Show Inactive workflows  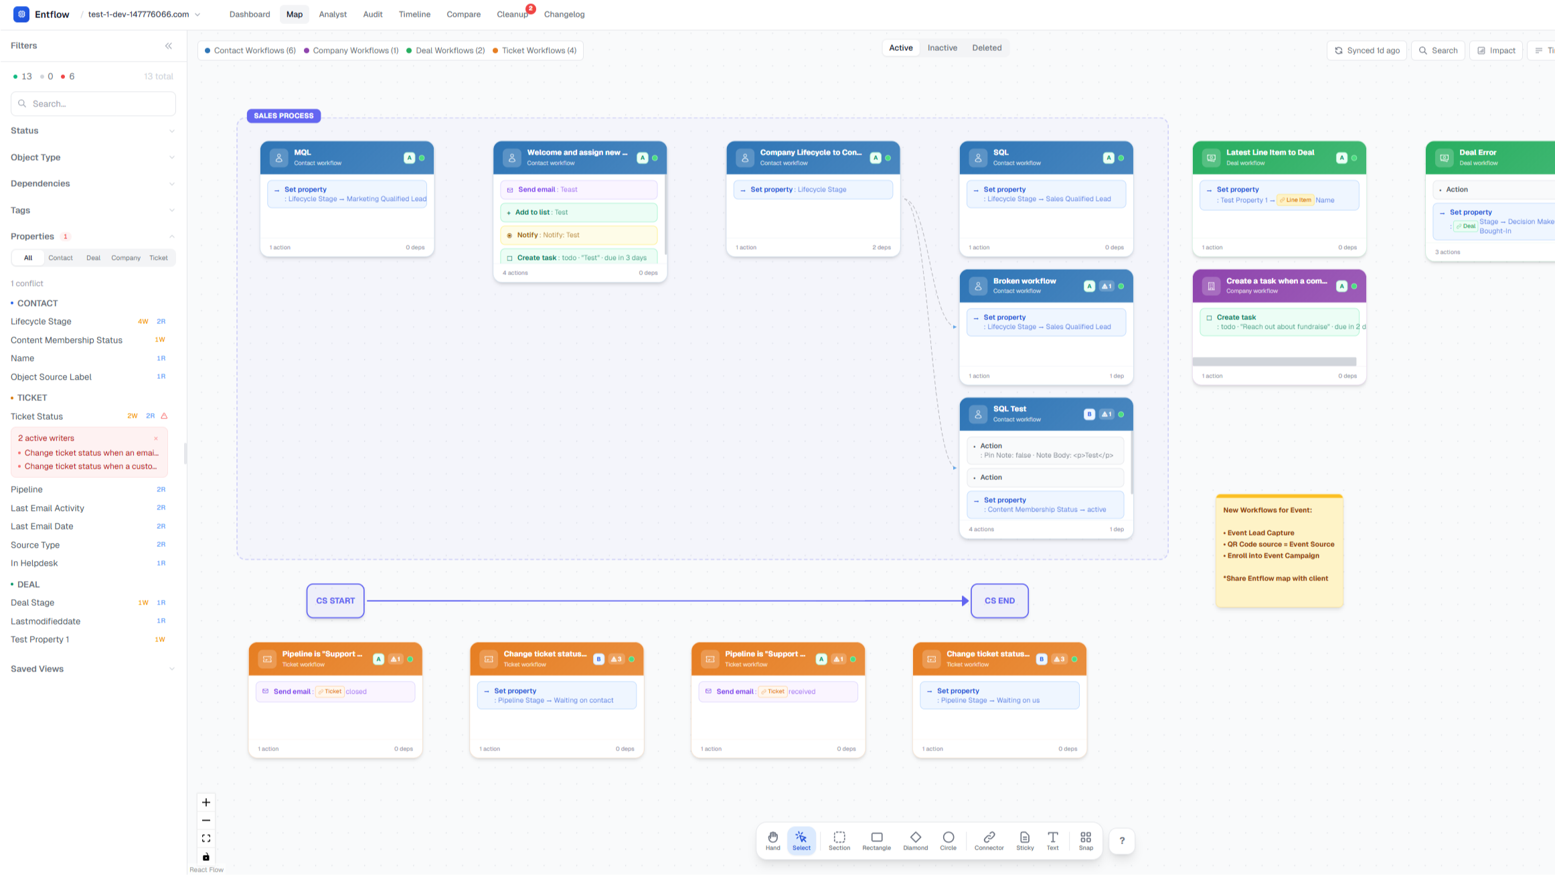click(x=942, y=48)
